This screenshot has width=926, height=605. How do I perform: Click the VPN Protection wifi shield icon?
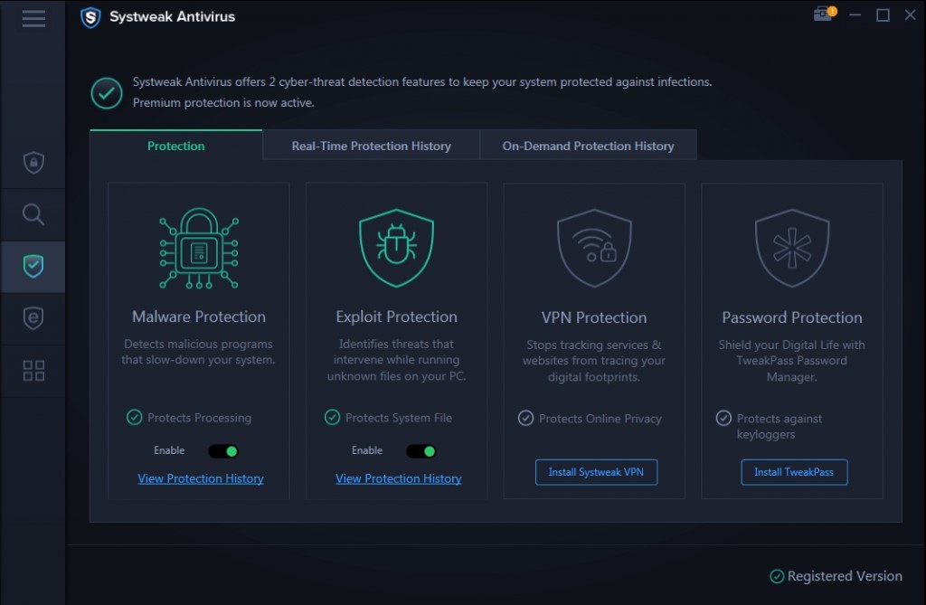click(594, 248)
